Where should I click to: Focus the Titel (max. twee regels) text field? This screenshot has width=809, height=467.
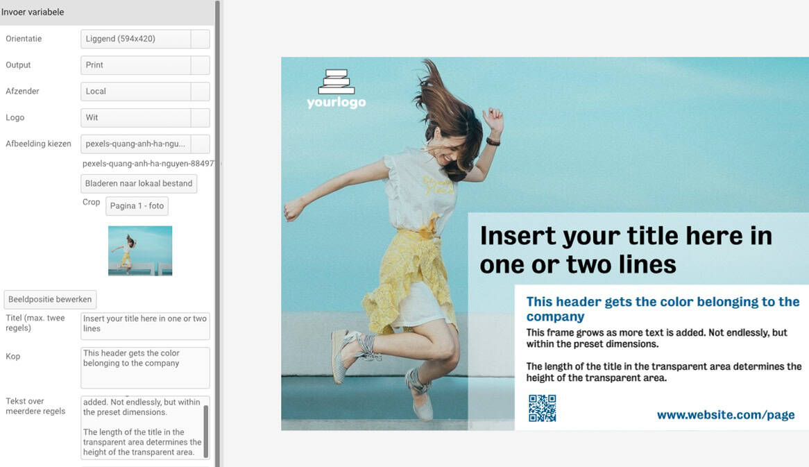145,325
